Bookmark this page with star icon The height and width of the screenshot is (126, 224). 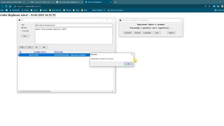click(209, 6)
